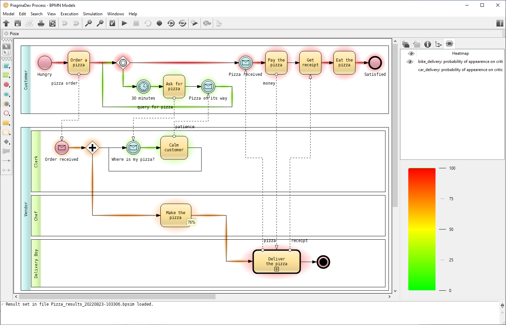
Task: Click the check model checkmark icon
Action: pos(112,23)
